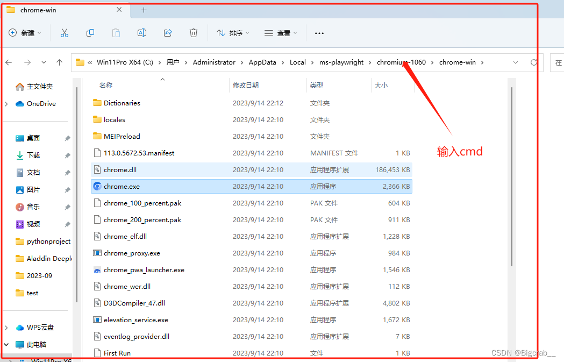The width and height of the screenshot is (564, 362).
Task: Click the Delete trash can icon
Action: point(194,33)
